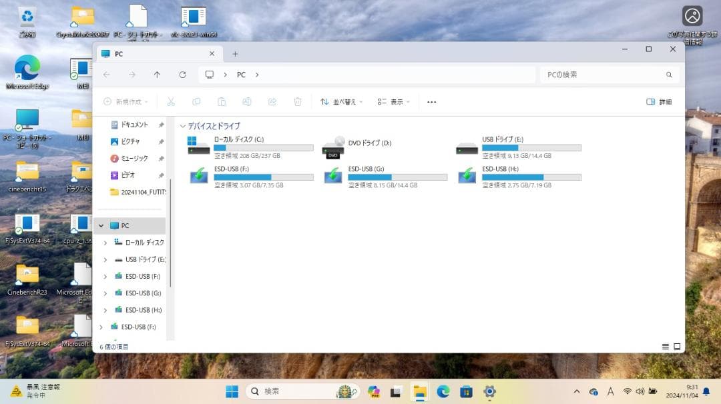721x404 pixels.
Task: Click the refresh icon in the address bar
Action: click(182, 75)
